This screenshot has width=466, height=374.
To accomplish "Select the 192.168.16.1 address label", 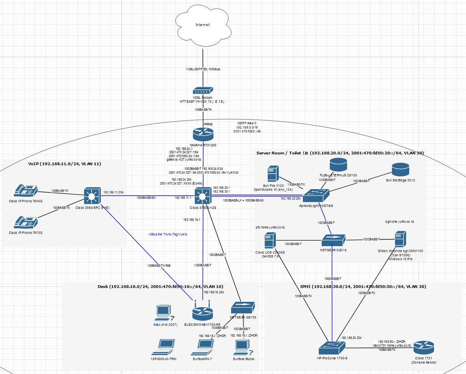I will coord(192,219).
